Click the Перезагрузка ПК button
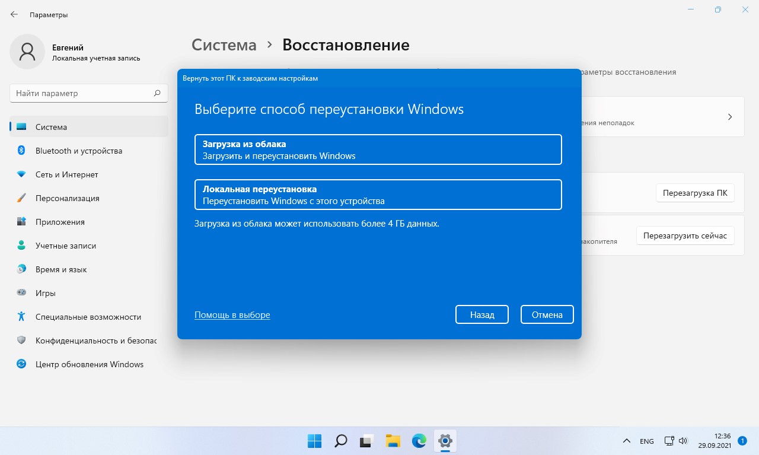 pyautogui.click(x=695, y=193)
